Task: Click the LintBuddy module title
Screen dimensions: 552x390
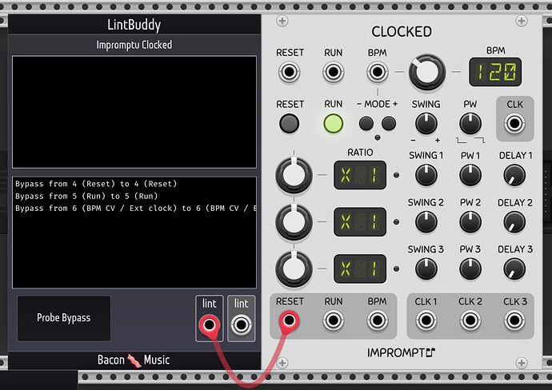Action: click(x=134, y=25)
